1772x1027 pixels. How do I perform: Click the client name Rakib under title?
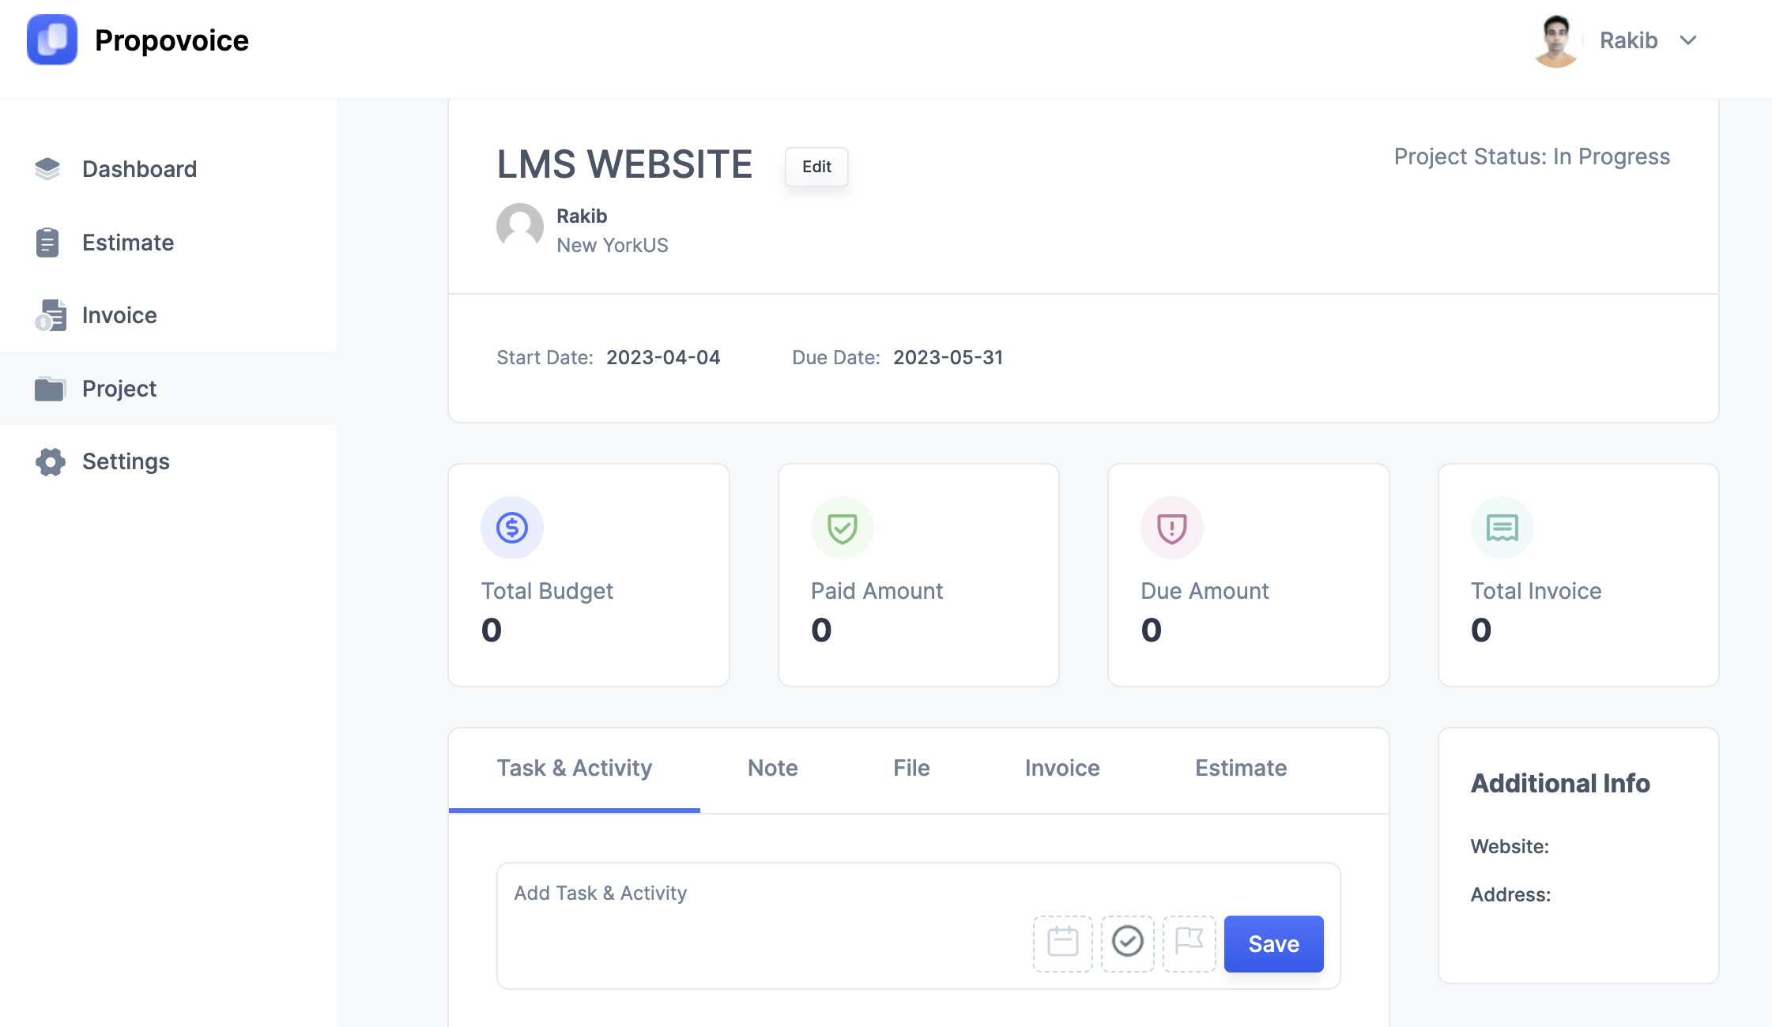(582, 216)
